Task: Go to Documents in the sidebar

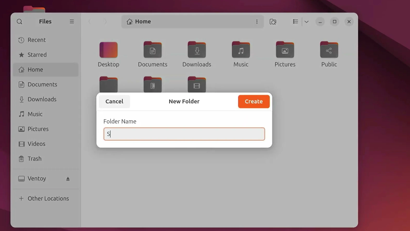Action: (x=46, y=84)
